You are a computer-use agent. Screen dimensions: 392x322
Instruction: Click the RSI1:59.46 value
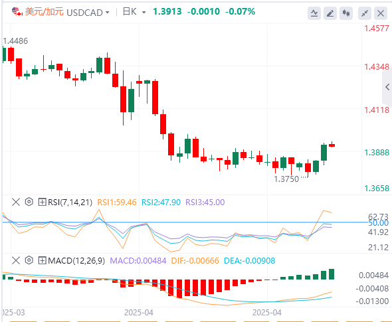(x=117, y=202)
